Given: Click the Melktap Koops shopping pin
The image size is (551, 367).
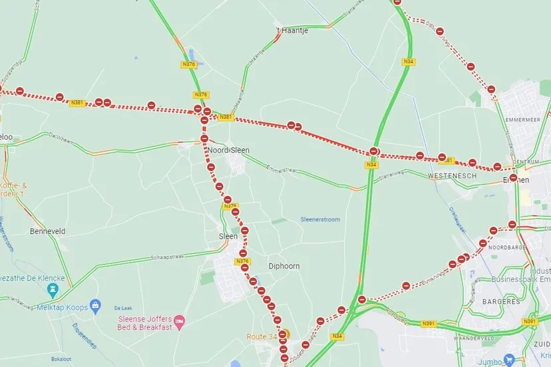Looking at the screenshot, I should 95,306.
